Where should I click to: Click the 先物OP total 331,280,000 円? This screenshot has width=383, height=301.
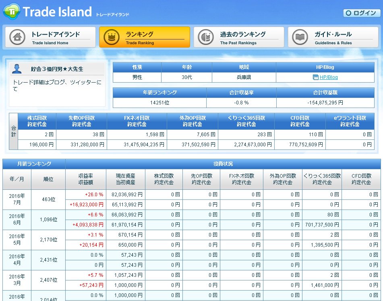pyautogui.click(x=87, y=145)
